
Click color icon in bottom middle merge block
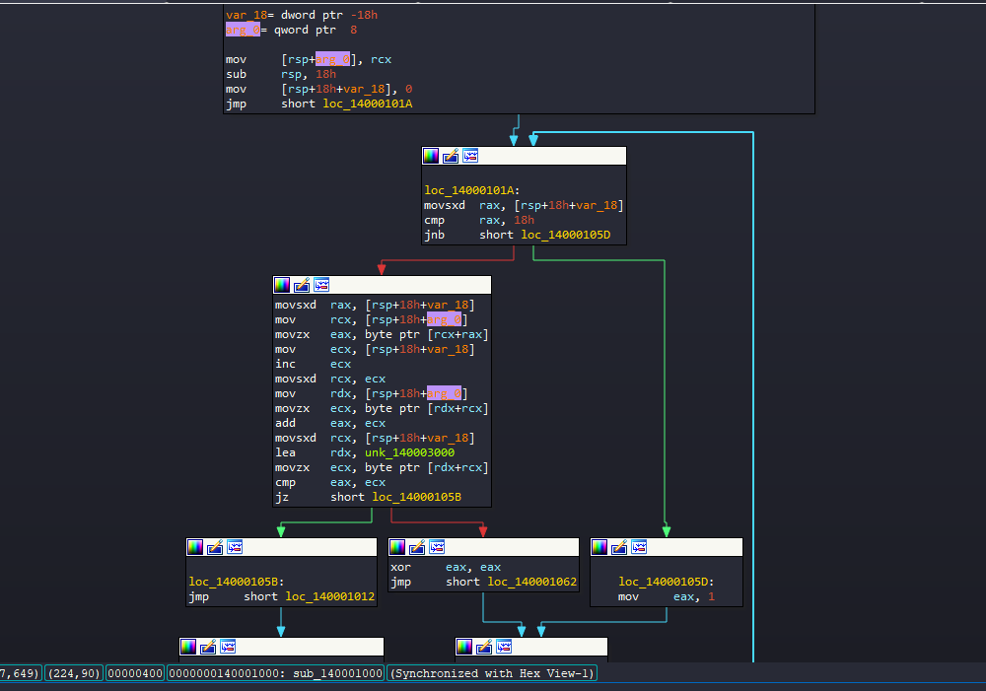click(x=464, y=647)
